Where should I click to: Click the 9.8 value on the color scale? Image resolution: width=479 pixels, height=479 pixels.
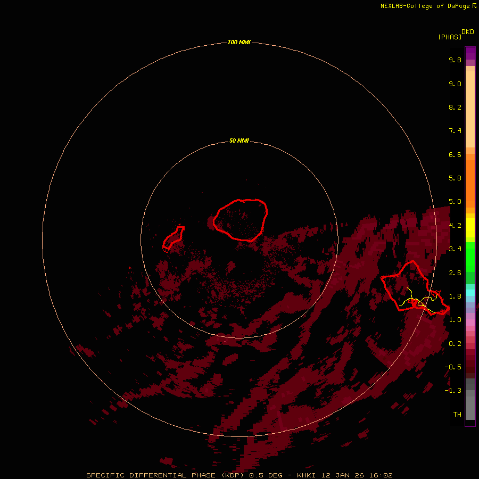pos(455,60)
